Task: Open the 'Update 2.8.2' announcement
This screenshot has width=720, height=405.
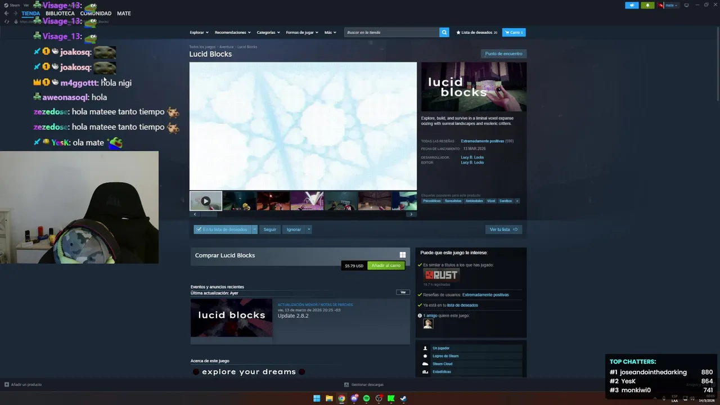Action: tap(293, 316)
